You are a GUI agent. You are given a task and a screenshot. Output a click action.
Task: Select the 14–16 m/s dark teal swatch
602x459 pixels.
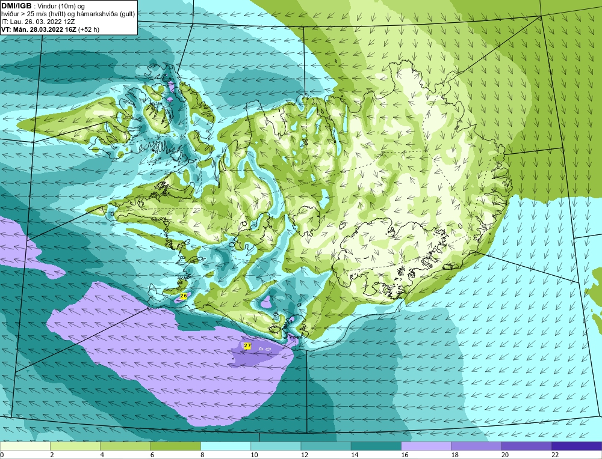click(x=376, y=446)
